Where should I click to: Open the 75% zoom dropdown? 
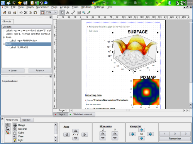click(56, 12)
